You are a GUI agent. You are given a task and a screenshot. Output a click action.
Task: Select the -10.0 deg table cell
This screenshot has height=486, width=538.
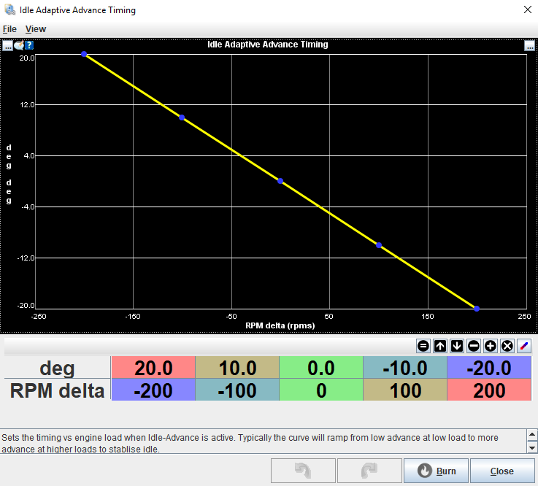coord(404,368)
